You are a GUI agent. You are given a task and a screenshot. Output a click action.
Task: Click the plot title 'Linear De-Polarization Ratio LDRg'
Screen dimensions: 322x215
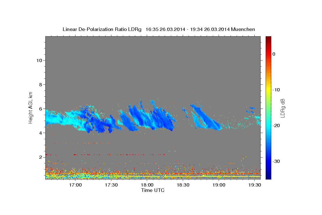pyautogui.click(x=102, y=29)
